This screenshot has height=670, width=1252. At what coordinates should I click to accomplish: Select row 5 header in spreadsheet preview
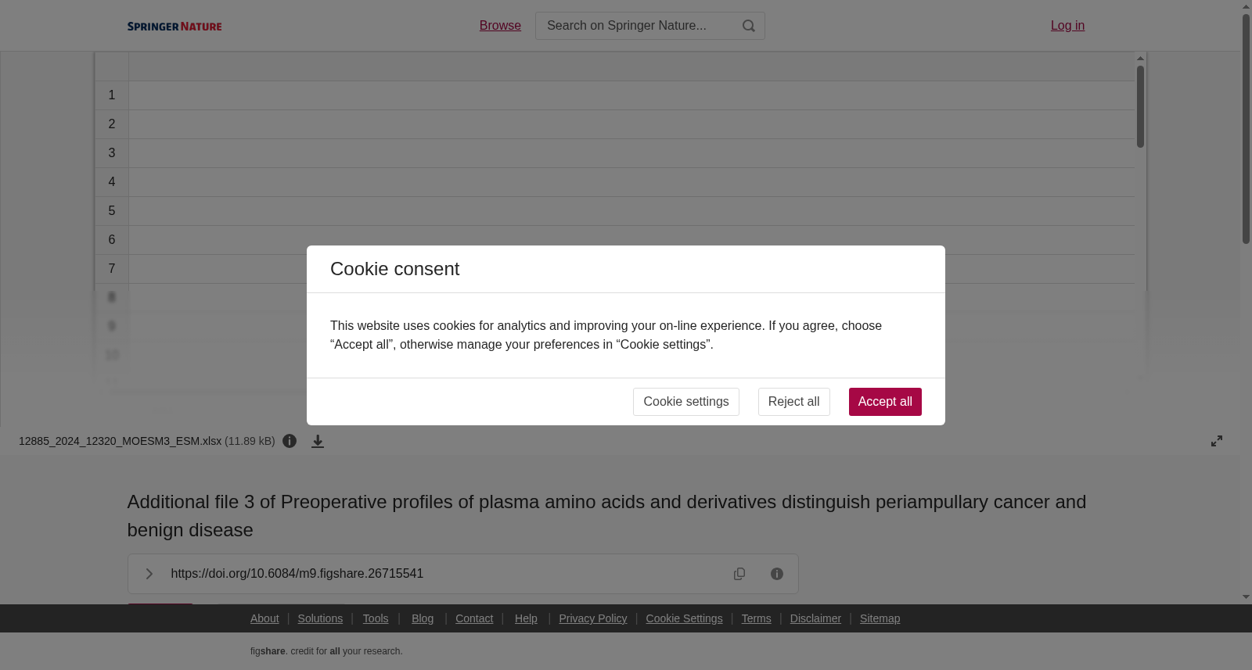tap(112, 211)
